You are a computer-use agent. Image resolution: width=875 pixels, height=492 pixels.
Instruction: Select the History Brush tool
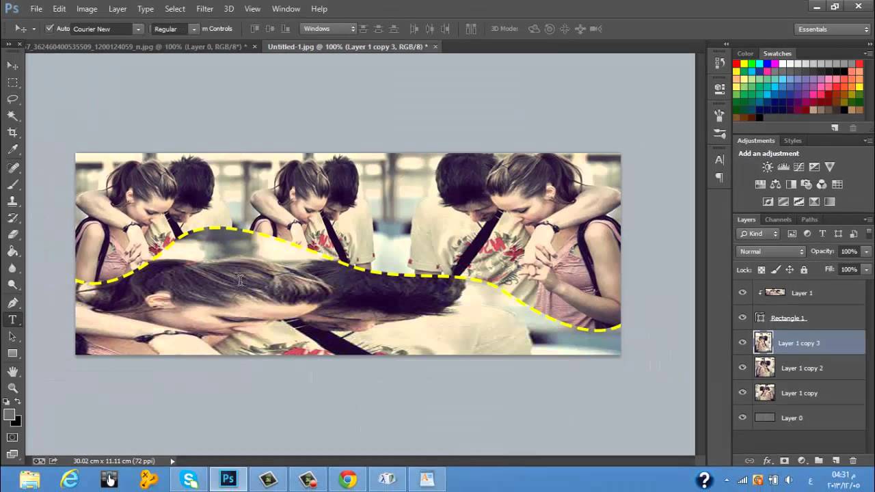12,218
